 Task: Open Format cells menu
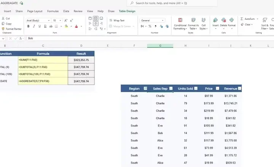click(232, 23)
